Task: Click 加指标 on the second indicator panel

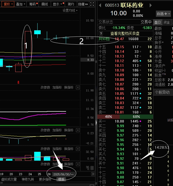Action: tap(57, 130)
